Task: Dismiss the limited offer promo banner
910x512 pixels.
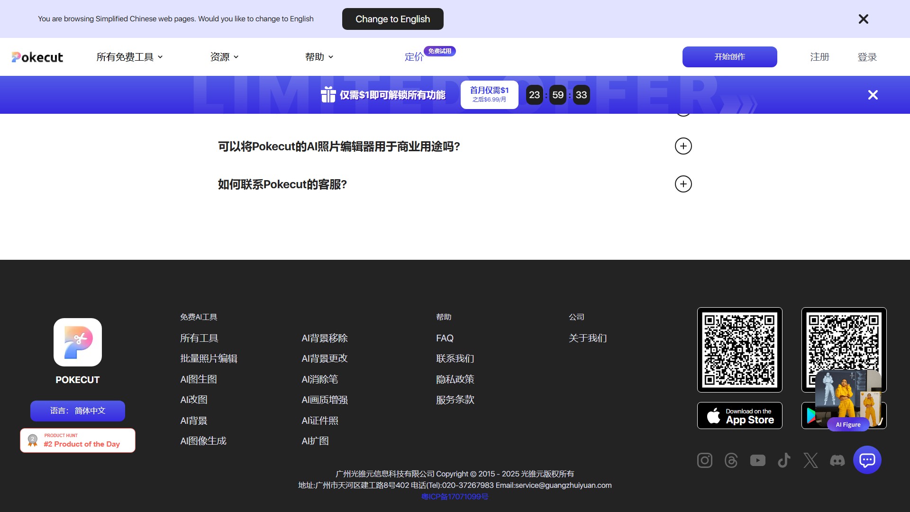Action: tap(873, 95)
